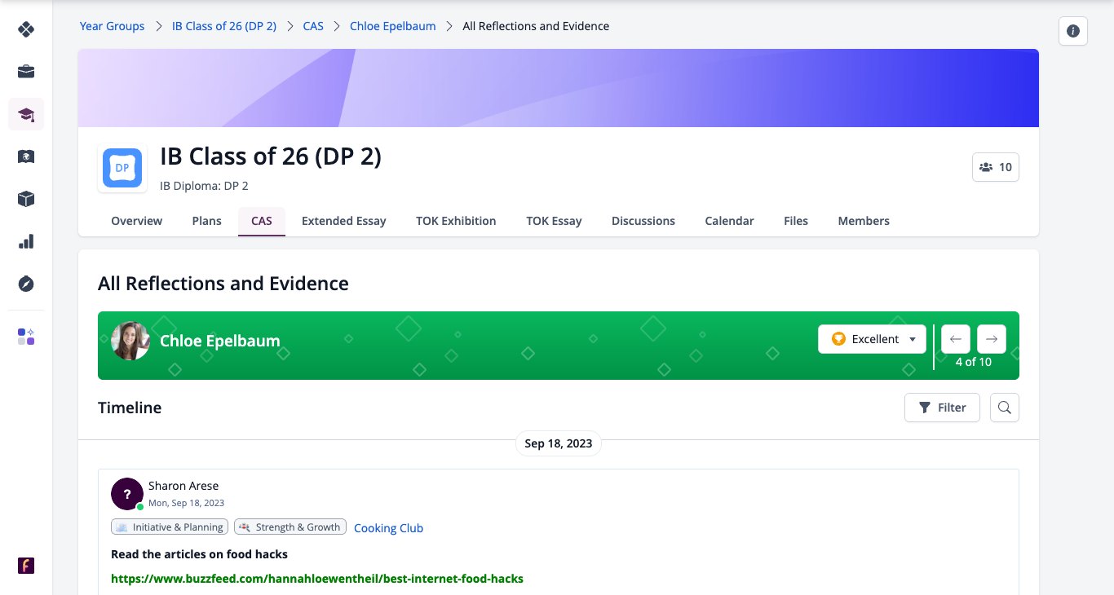Switch to the TOK Exhibition tab
This screenshot has width=1114, height=595.
tap(456, 221)
